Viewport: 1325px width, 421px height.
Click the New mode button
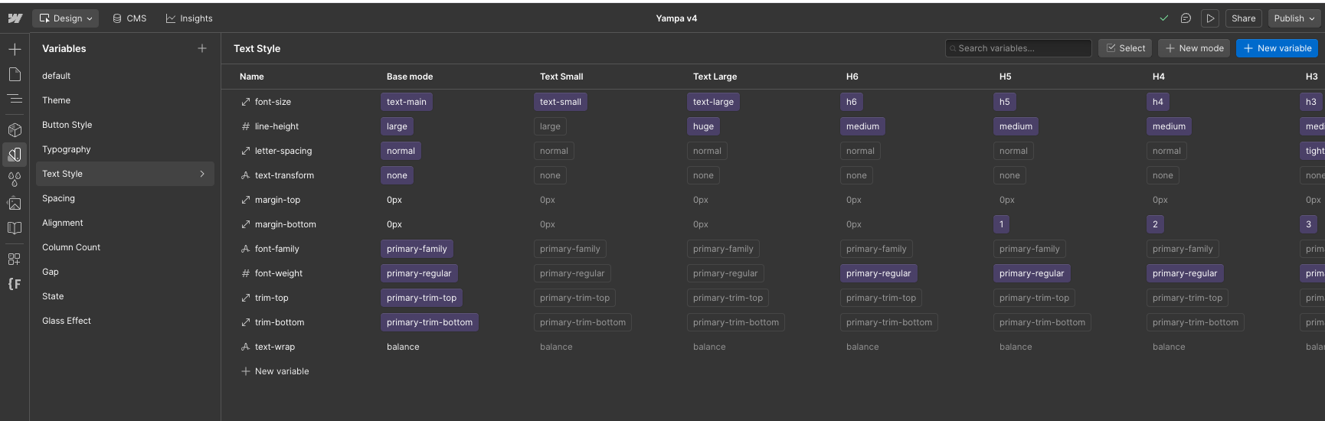(1194, 48)
